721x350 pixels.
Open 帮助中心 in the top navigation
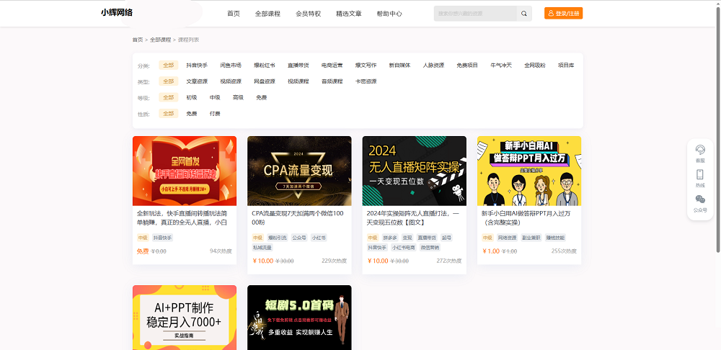tap(389, 14)
